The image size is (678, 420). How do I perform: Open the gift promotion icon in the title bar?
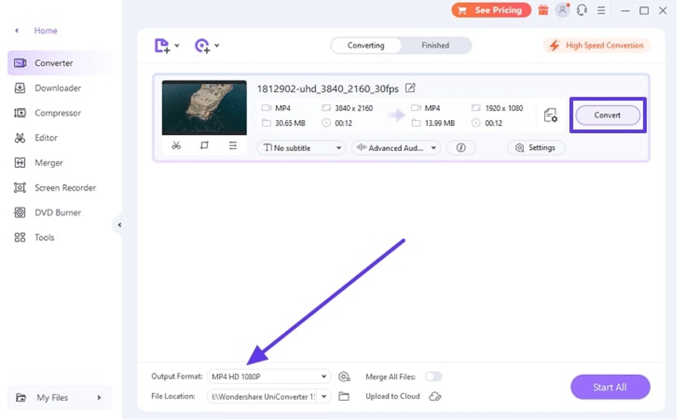(543, 10)
